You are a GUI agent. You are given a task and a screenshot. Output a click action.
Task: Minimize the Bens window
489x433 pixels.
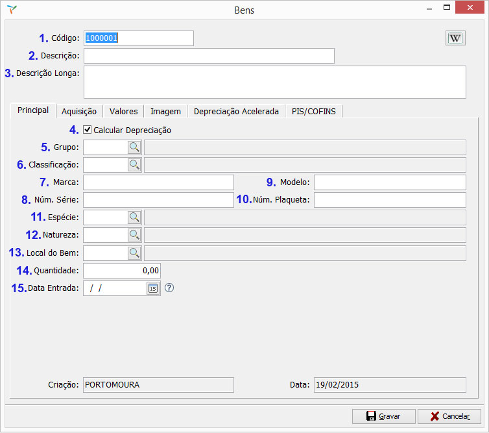pos(429,8)
